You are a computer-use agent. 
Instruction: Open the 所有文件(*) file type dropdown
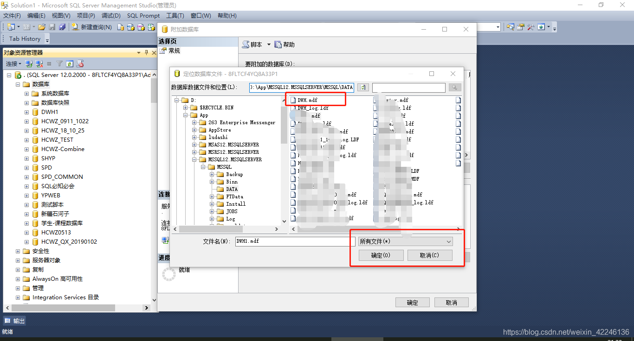406,241
